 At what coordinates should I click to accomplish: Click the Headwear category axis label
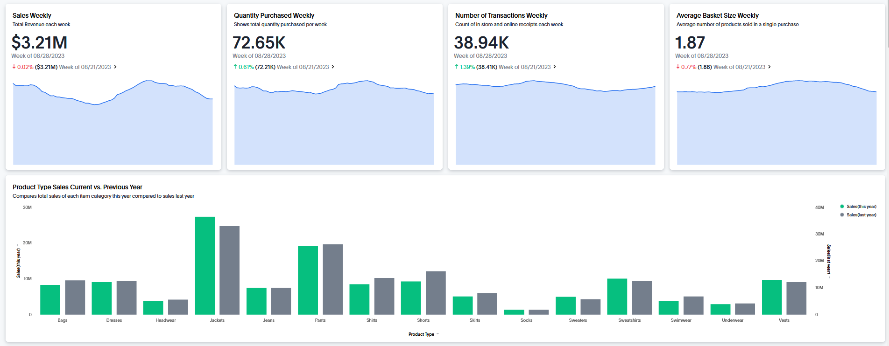point(166,320)
